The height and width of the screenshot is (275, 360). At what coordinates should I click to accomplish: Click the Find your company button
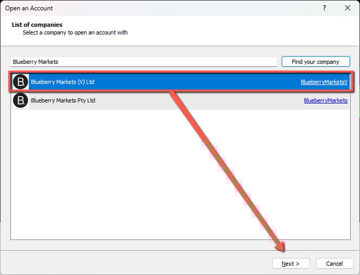[x=316, y=62]
